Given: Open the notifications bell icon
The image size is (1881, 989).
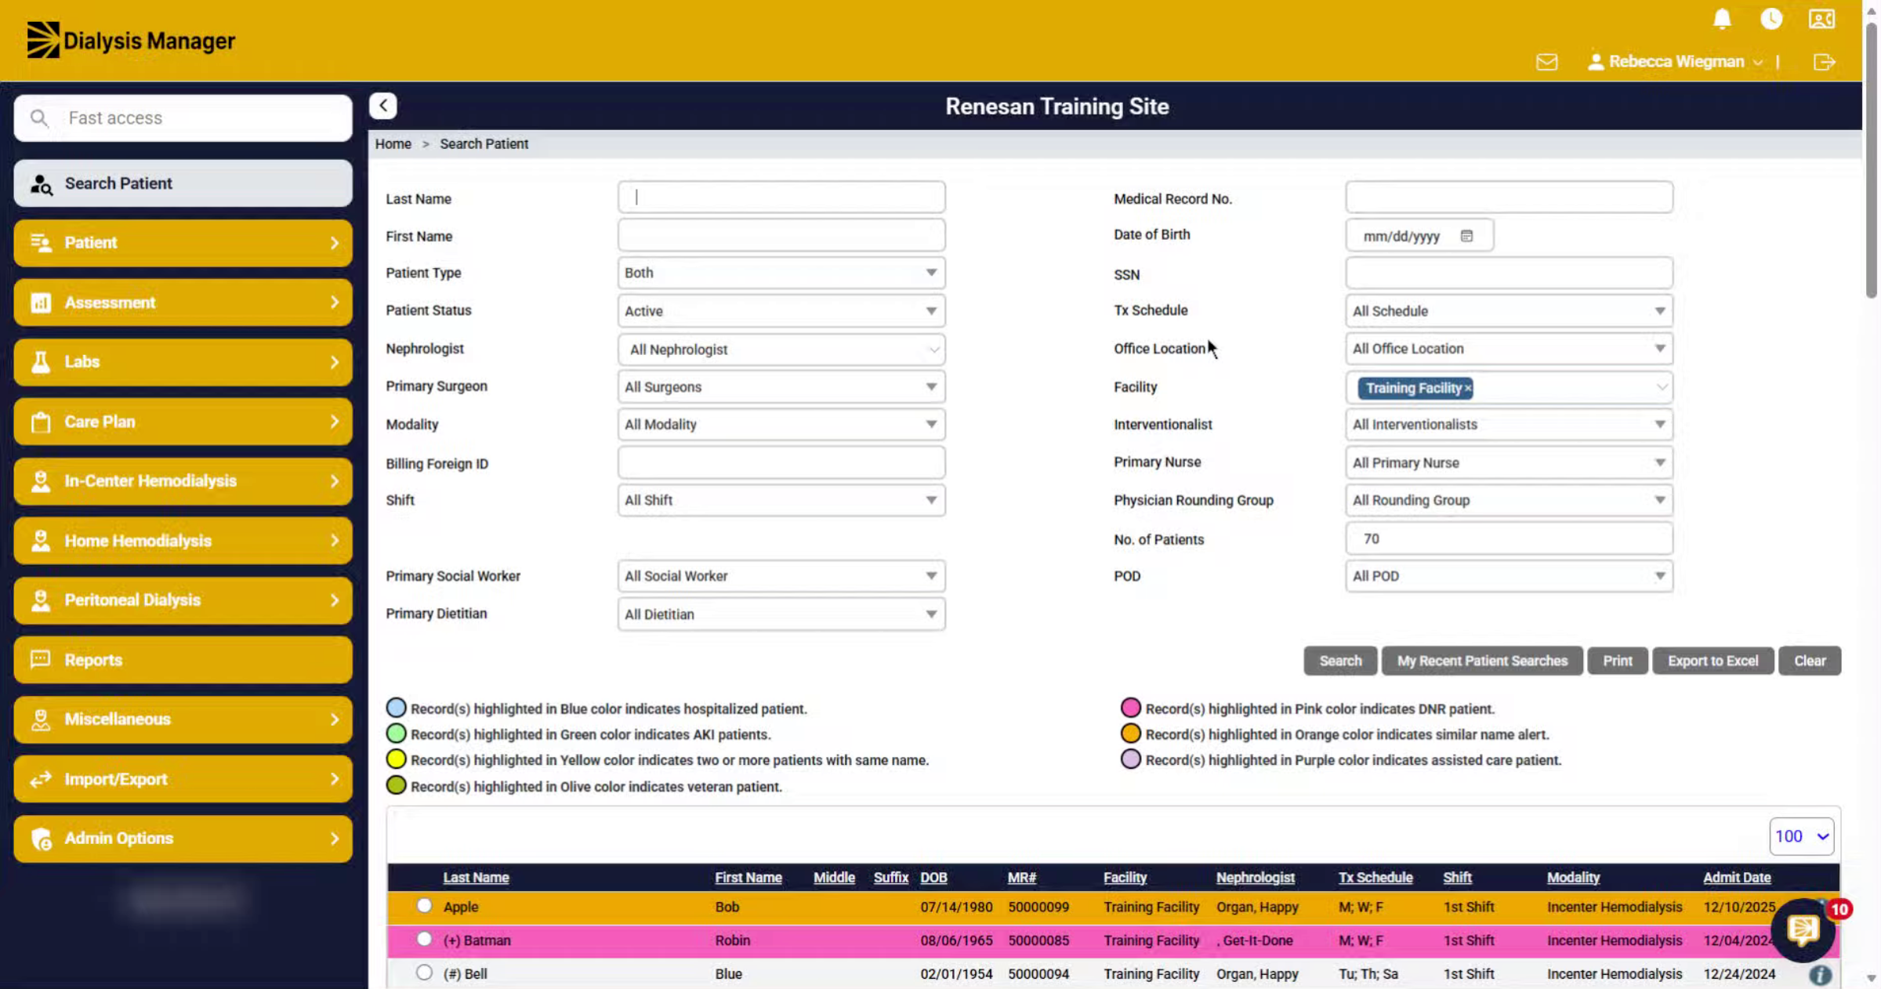Looking at the screenshot, I should coord(1722,19).
